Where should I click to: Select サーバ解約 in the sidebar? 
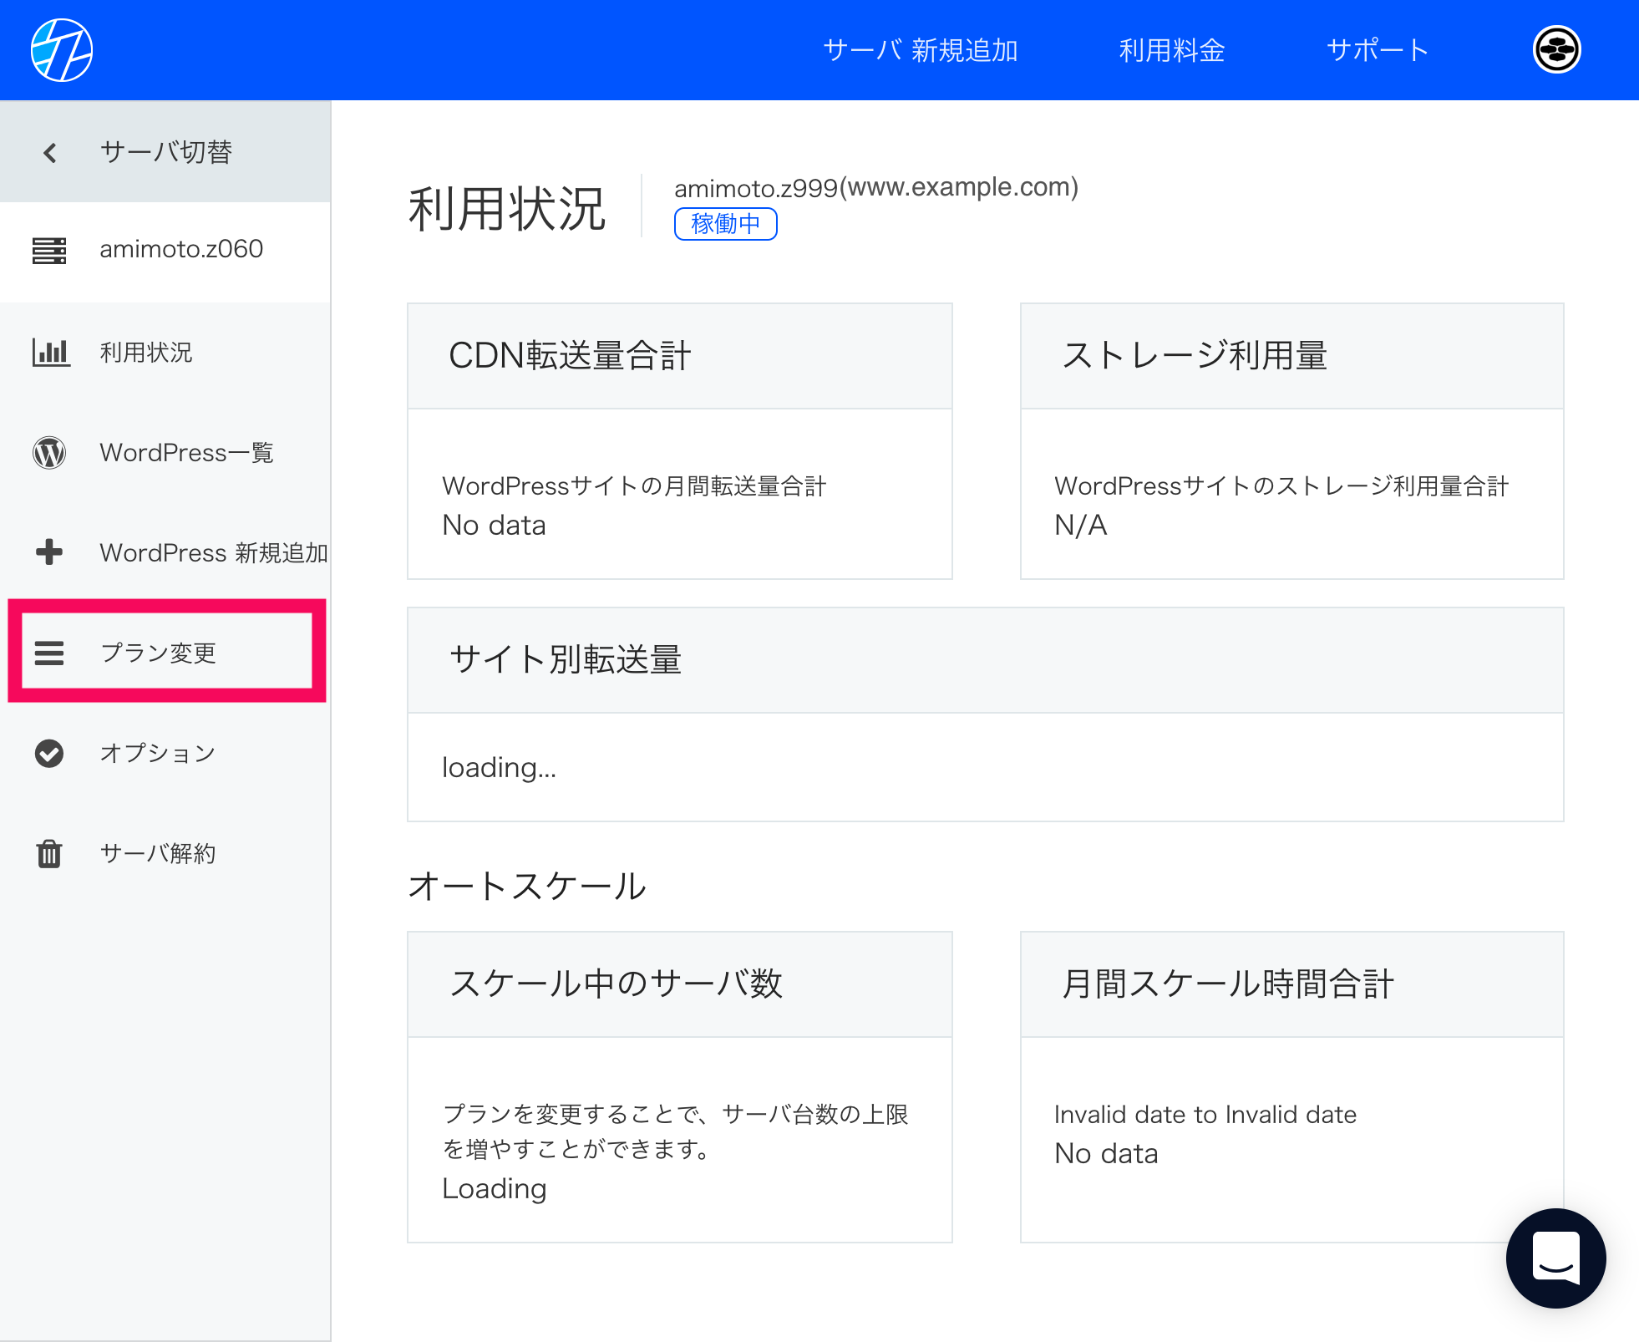point(165,853)
